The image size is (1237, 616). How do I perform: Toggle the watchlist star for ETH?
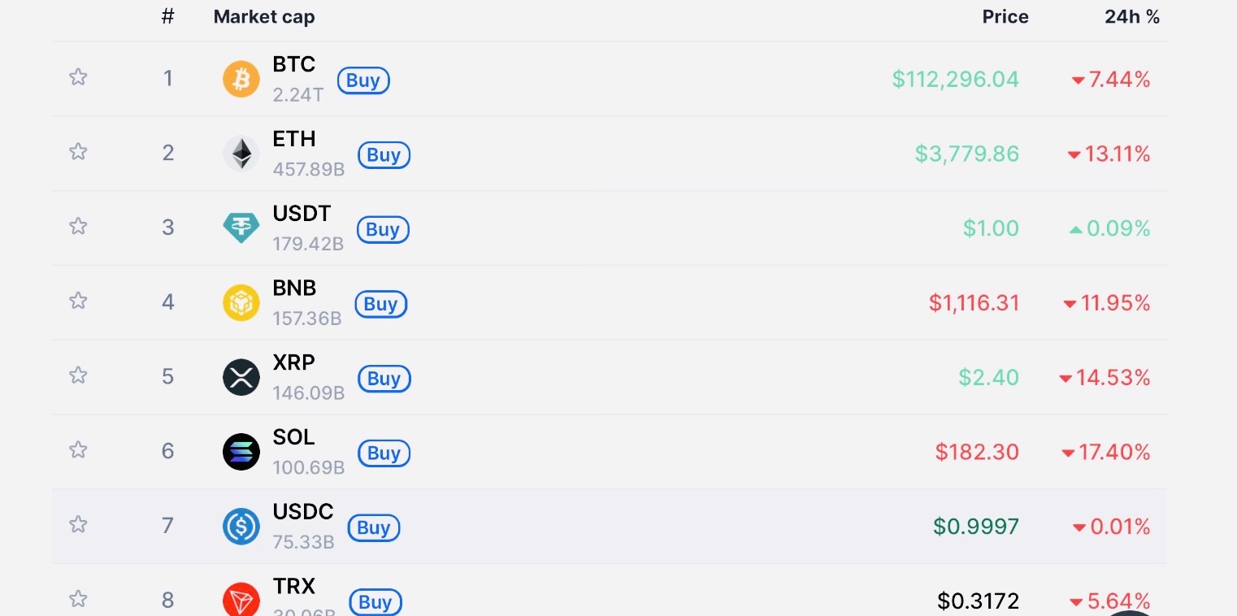[x=78, y=152]
